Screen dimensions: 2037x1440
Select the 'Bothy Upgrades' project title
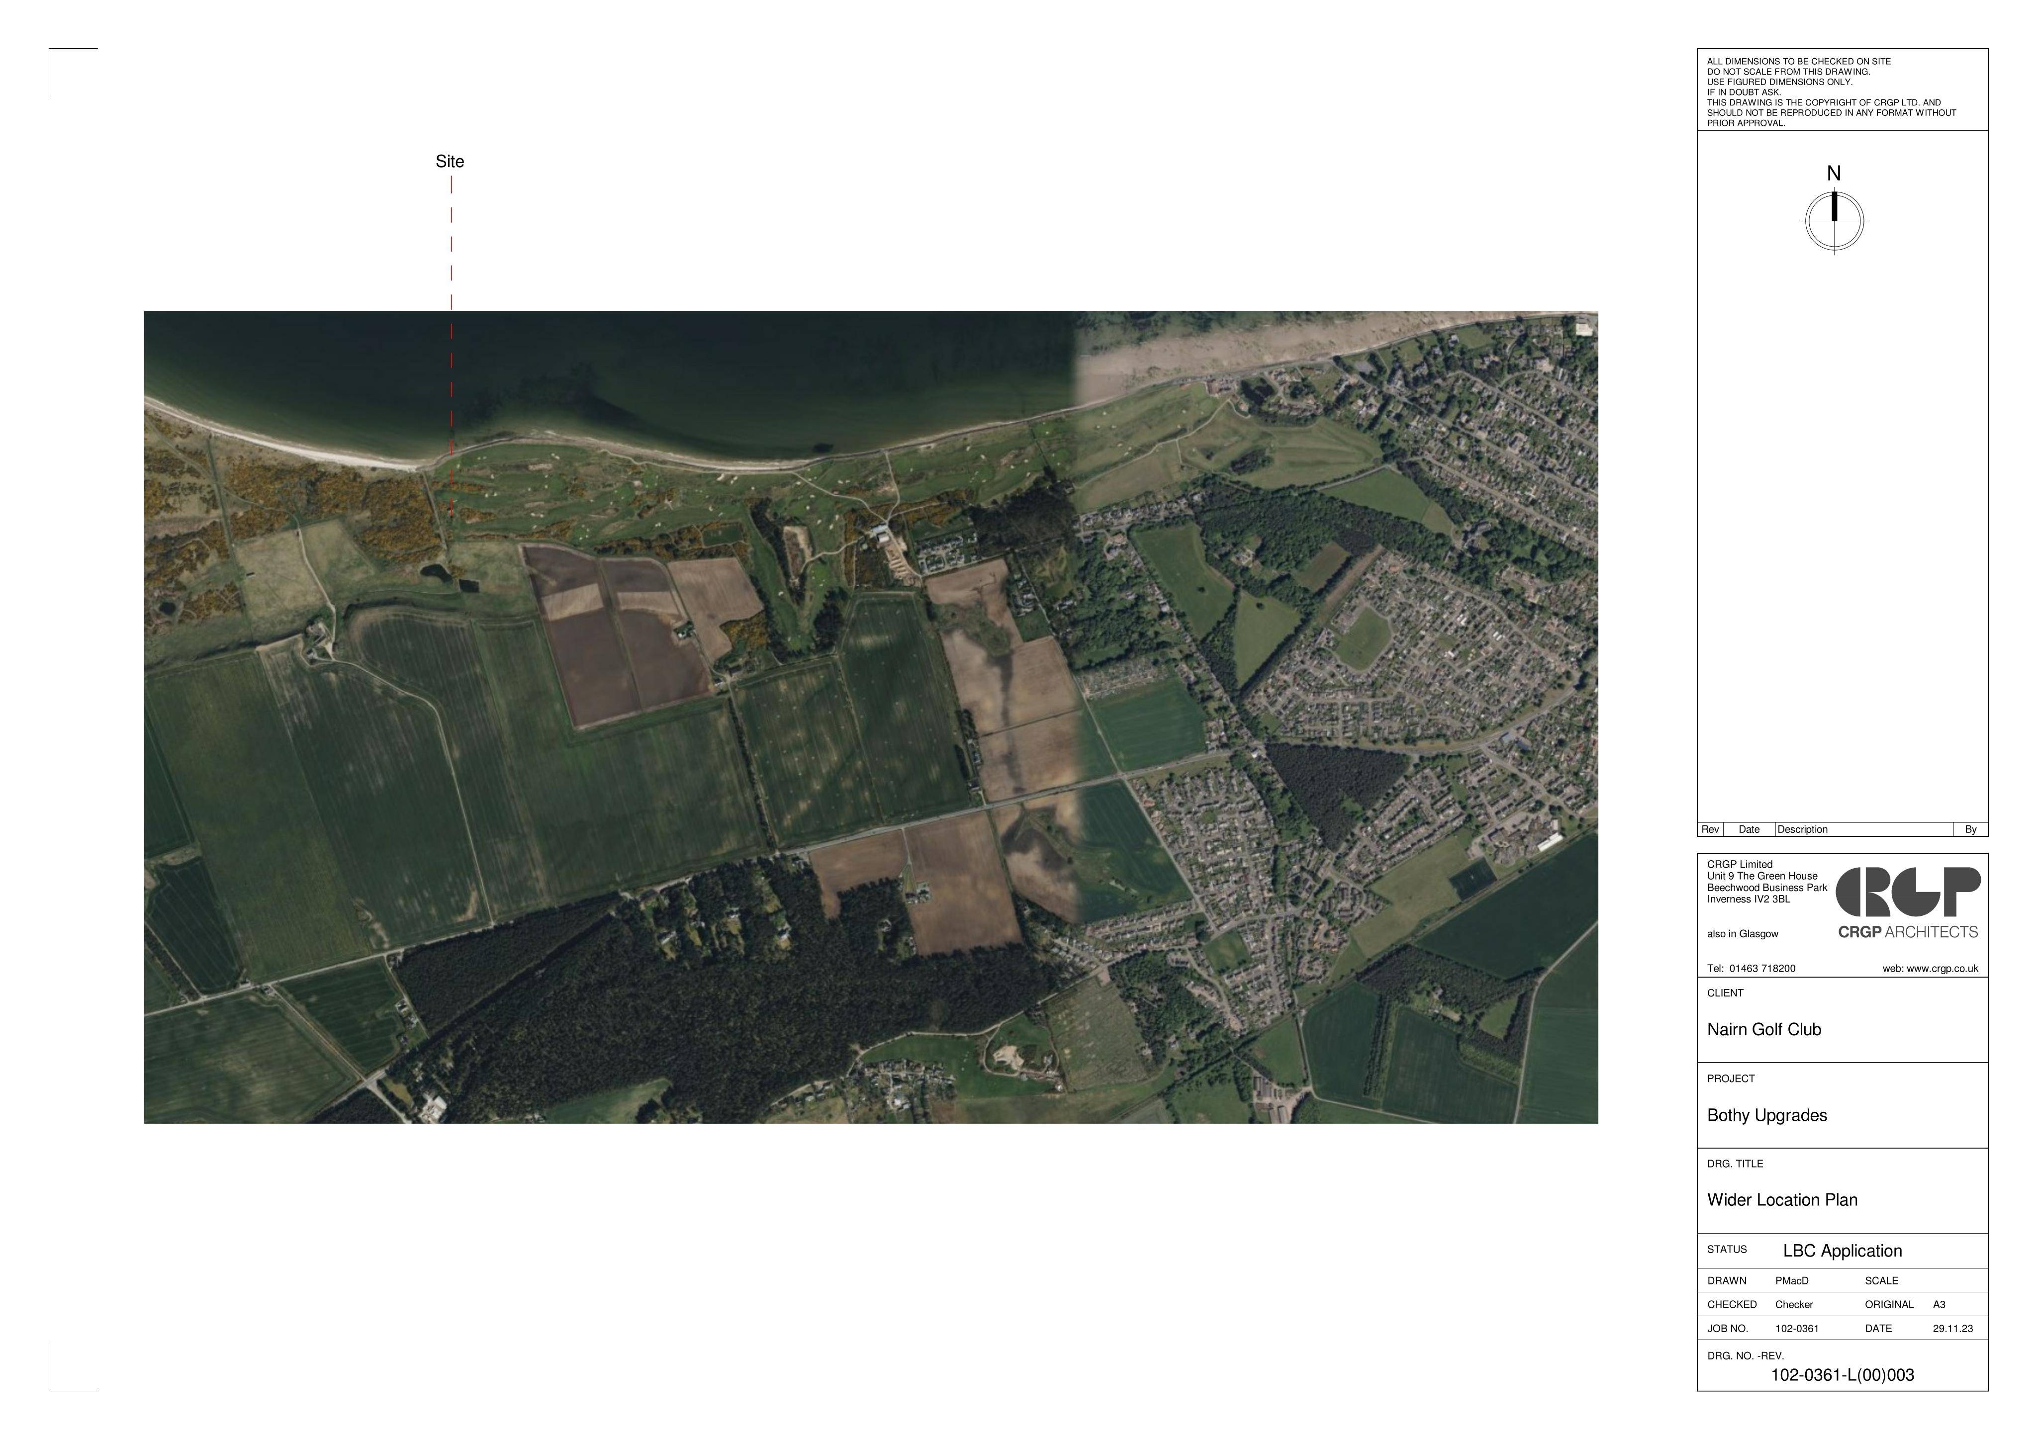(1766, 1115)
